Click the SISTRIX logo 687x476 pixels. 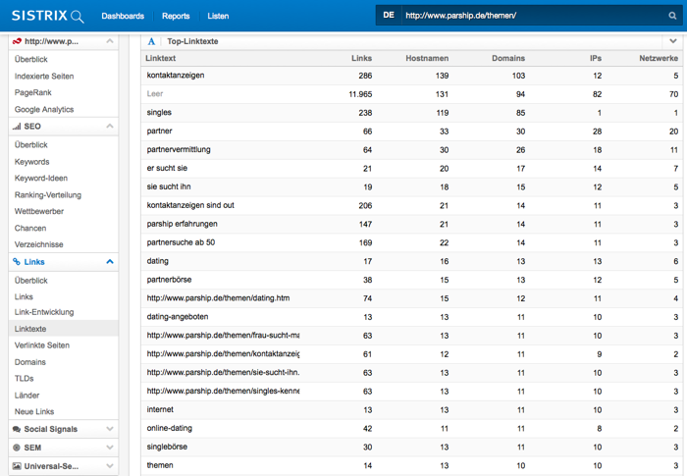tap(47, 16)
